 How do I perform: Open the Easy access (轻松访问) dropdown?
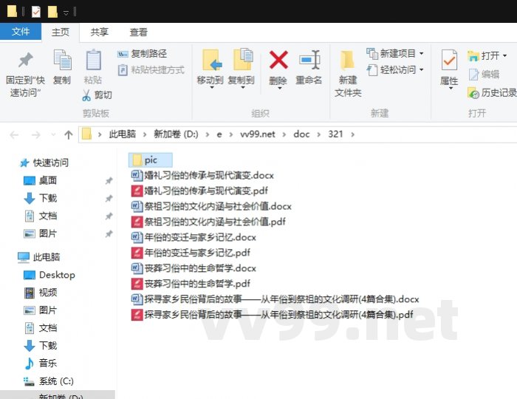coord(395,70)
